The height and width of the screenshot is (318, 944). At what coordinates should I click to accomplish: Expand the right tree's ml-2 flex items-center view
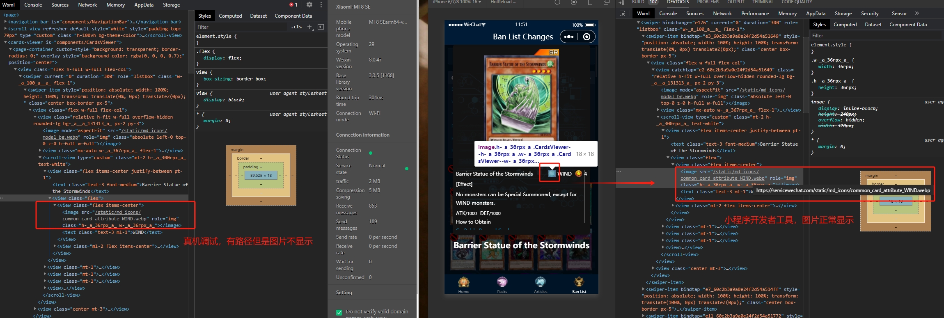673,206
